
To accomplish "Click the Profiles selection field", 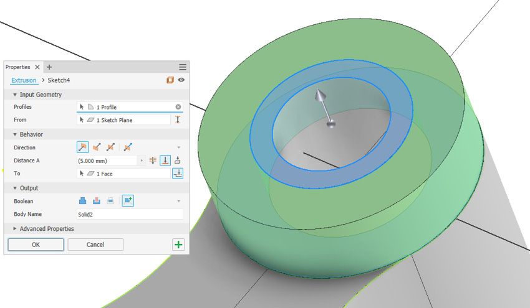I will 130,107.
